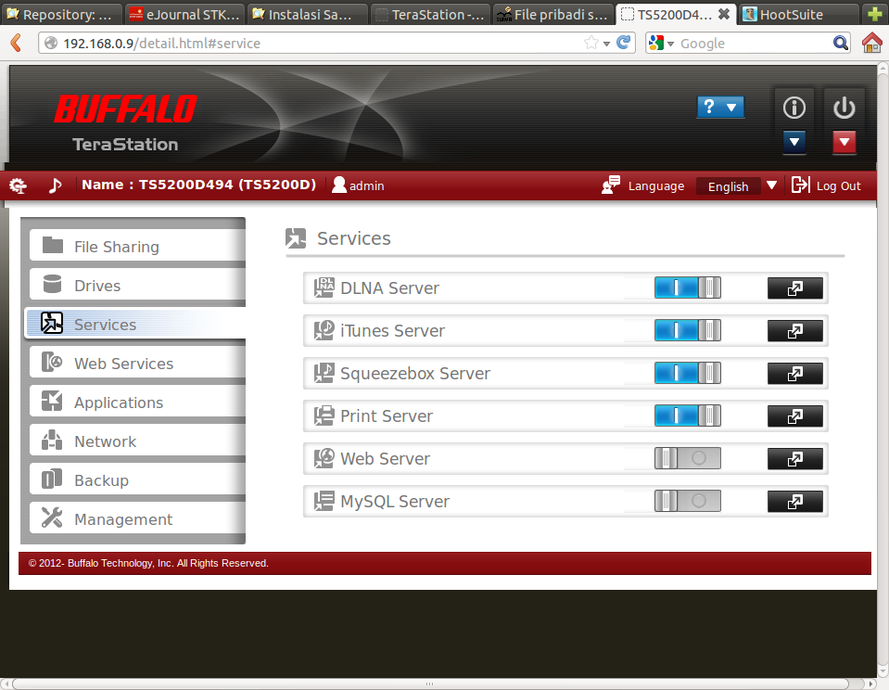The image size is (889, 690).
Task: Click the Buffalo copyright footer text
Action: click(148, 563)
